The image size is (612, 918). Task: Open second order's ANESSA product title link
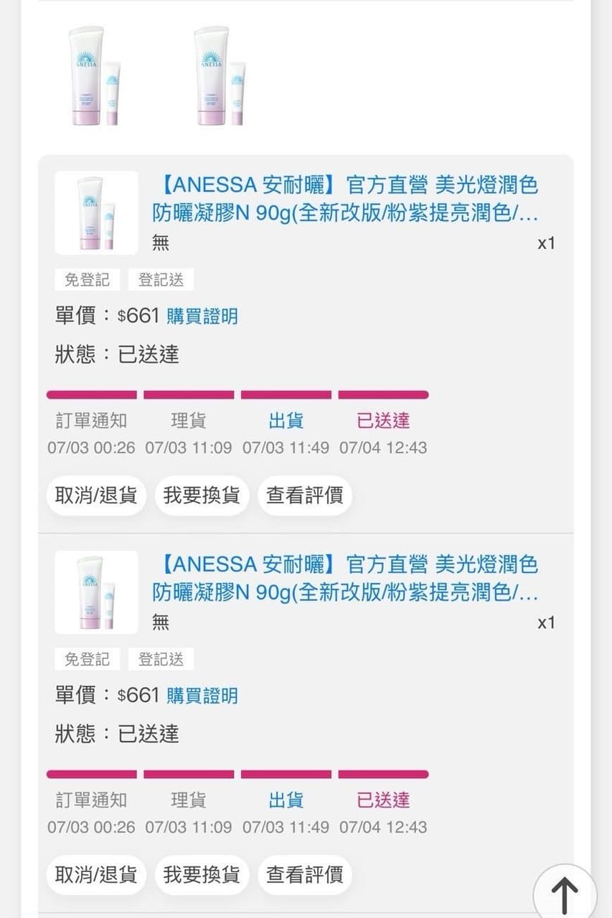click(x=345, y=579)
